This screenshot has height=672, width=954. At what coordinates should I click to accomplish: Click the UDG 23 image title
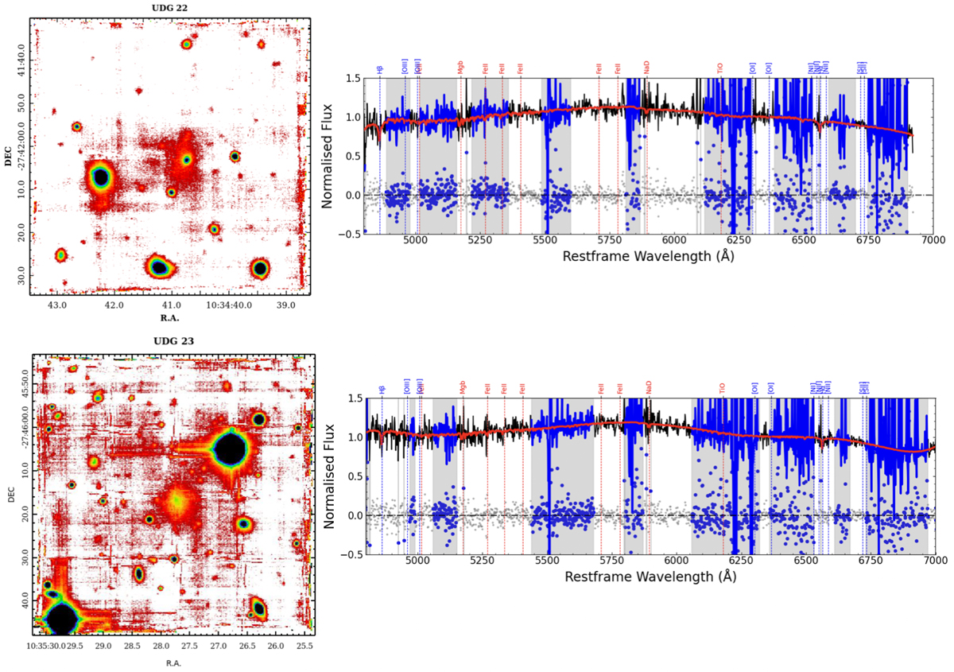click(x=173, y=341)
